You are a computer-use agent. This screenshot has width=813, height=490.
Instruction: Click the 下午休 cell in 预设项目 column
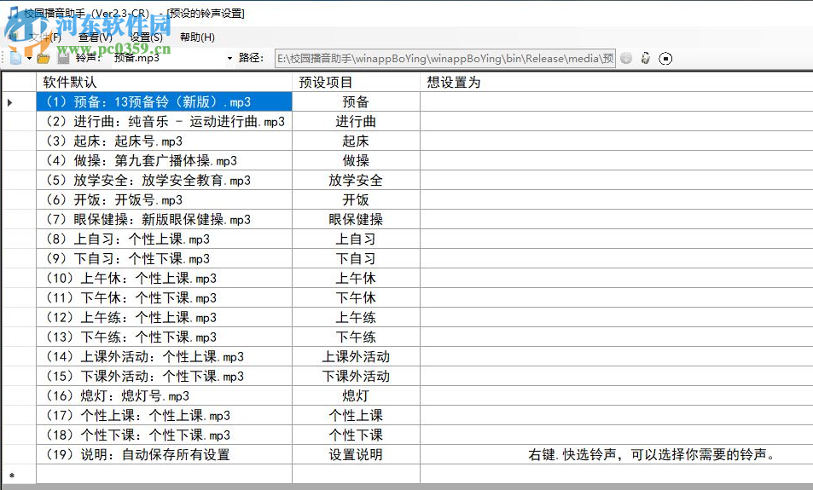pos(357,297)
